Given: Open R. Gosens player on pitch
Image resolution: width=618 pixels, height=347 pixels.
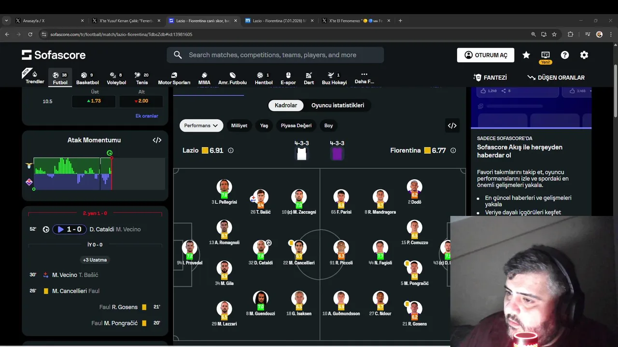Looking at the screenshot, I should [x=414, y=314].
